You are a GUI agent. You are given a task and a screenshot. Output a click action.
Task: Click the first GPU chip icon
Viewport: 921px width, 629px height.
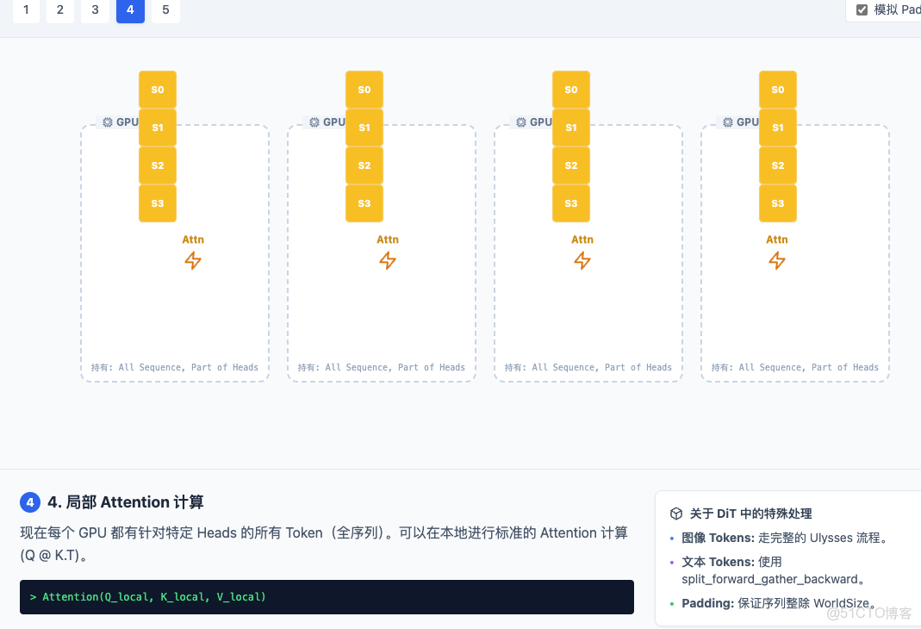tap(108, 122)
